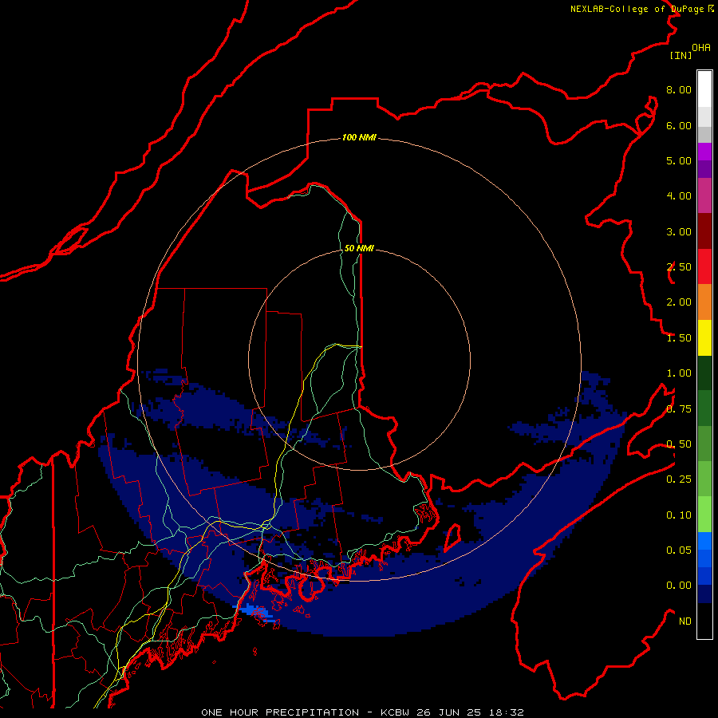Click the NEXLAB-College of DuPage credit text

(637, 9)
